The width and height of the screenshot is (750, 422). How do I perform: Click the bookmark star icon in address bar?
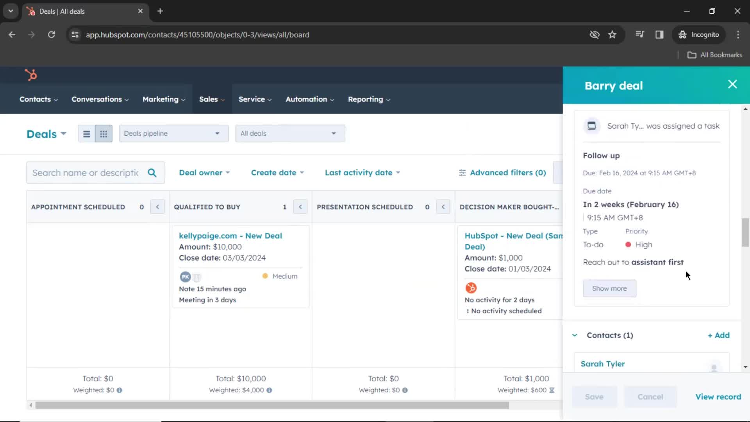(612, 34)
